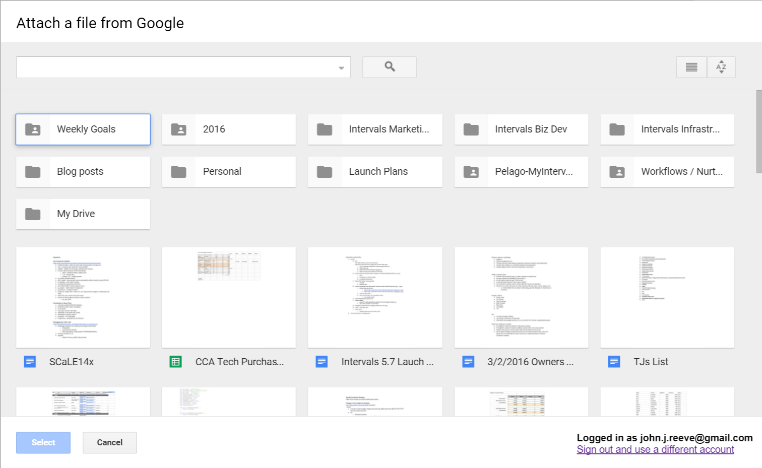Click the Intervals Biz Dev folder icon
The image size is (762, 468).
tap(471, 129)
